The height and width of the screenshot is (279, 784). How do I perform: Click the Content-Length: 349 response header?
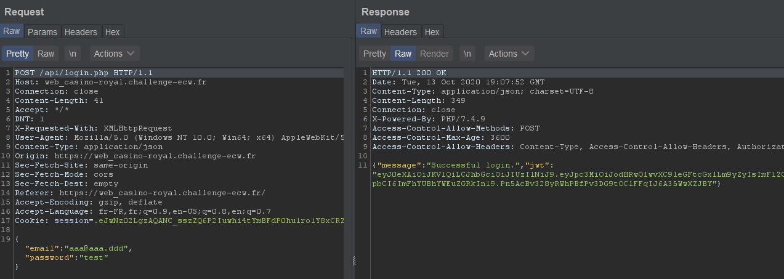[x=419, y=100]
